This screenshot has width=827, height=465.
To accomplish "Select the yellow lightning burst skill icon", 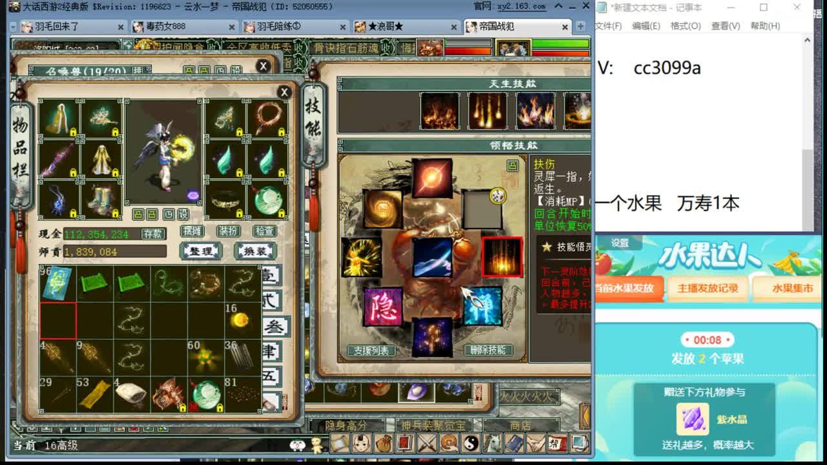I will coord(361,257).
